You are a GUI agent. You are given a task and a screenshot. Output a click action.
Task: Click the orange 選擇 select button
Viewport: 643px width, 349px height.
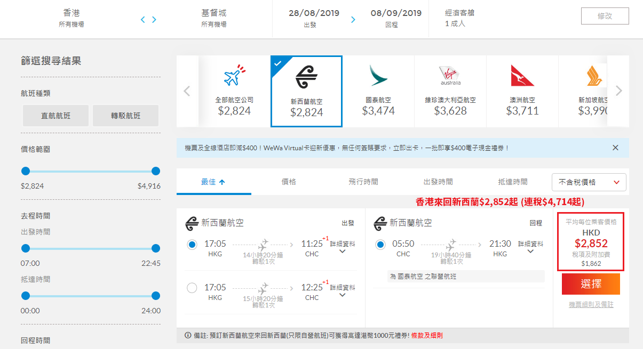coord(591,284)
